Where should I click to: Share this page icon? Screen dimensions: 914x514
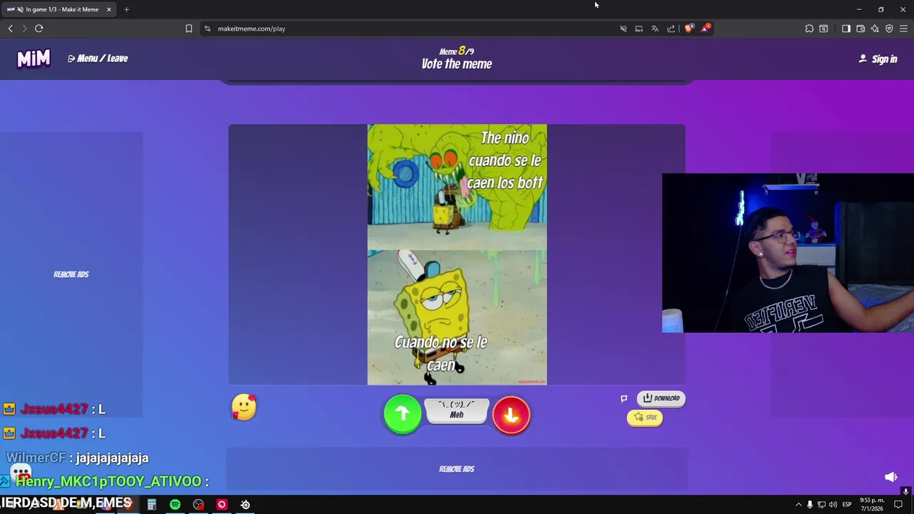pos(671,29)
